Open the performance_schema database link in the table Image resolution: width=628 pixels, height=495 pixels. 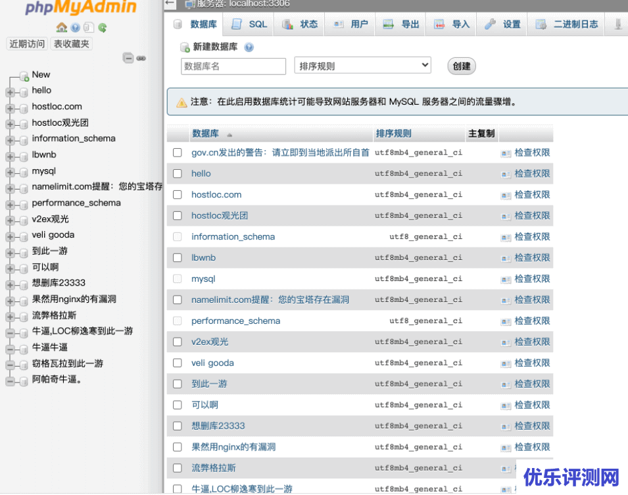click(x=235, y=321)
